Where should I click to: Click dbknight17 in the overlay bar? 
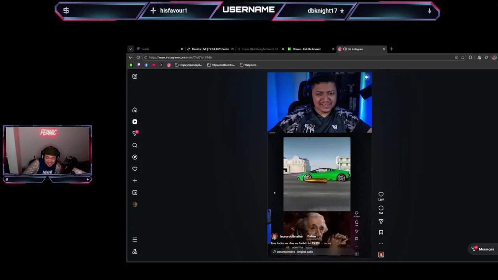[323, 10]
